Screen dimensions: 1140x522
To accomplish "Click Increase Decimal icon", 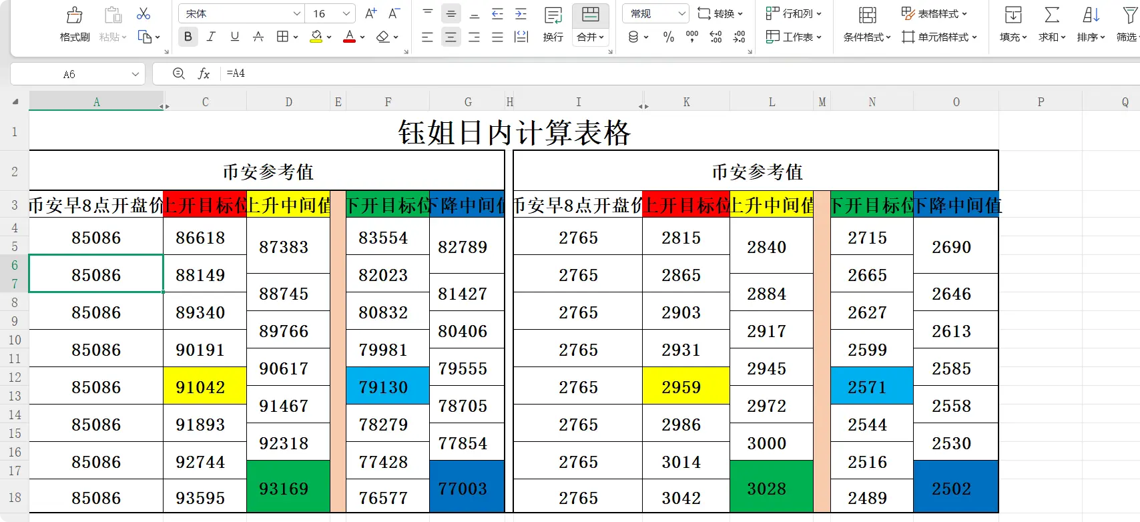I will (716, 37).
